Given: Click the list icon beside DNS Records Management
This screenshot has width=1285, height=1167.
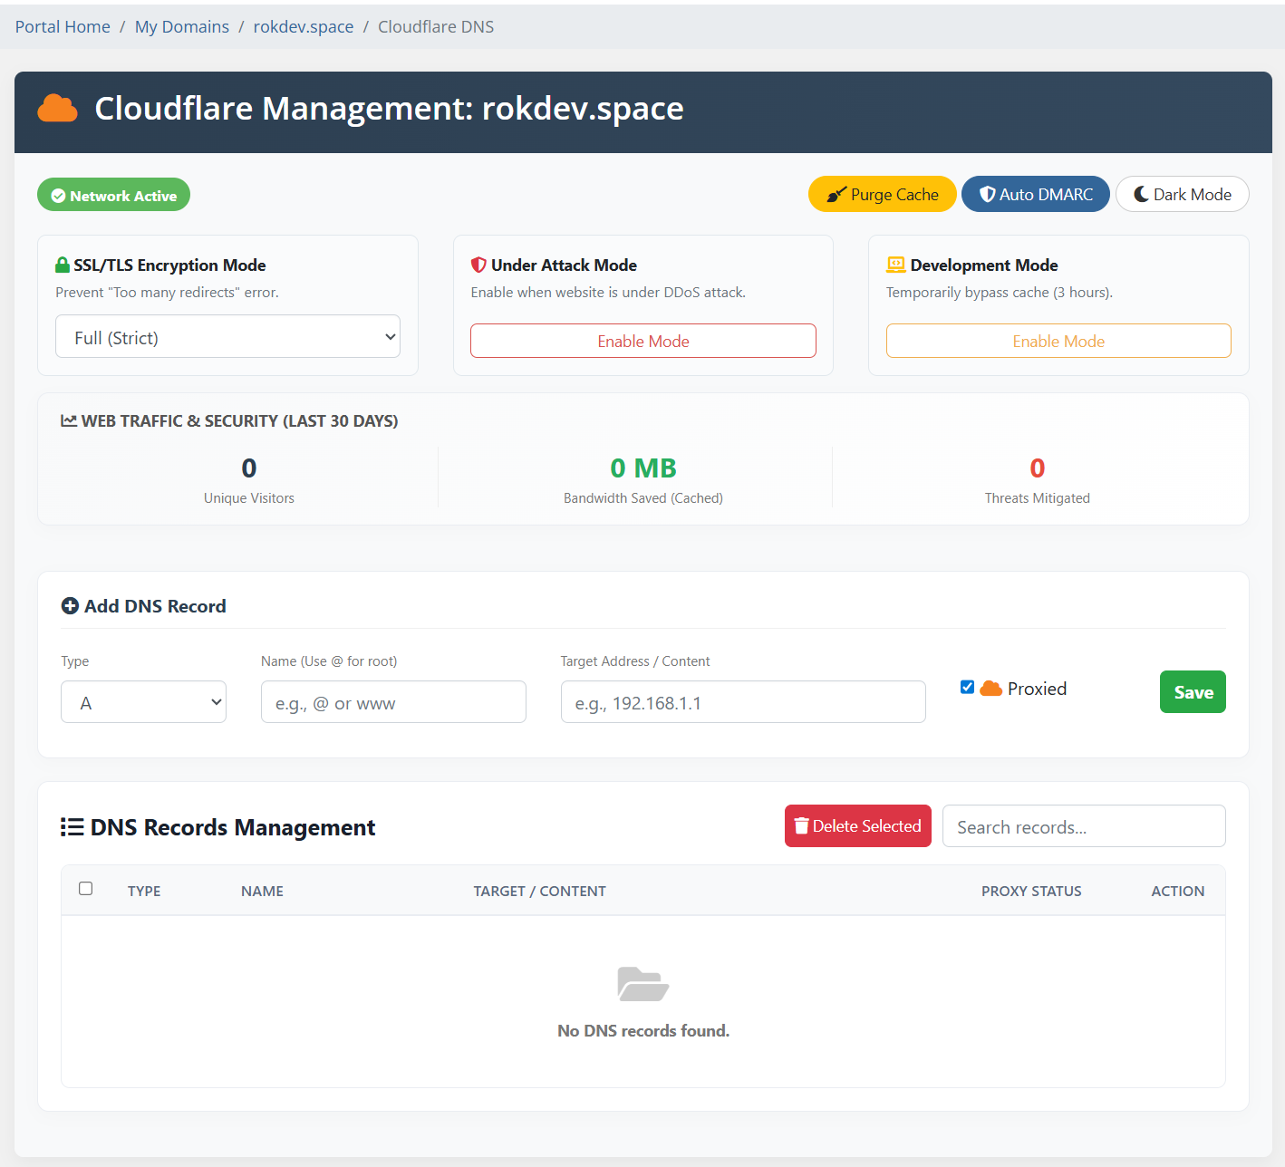Looking at the screenshot, I should [72, 827].
